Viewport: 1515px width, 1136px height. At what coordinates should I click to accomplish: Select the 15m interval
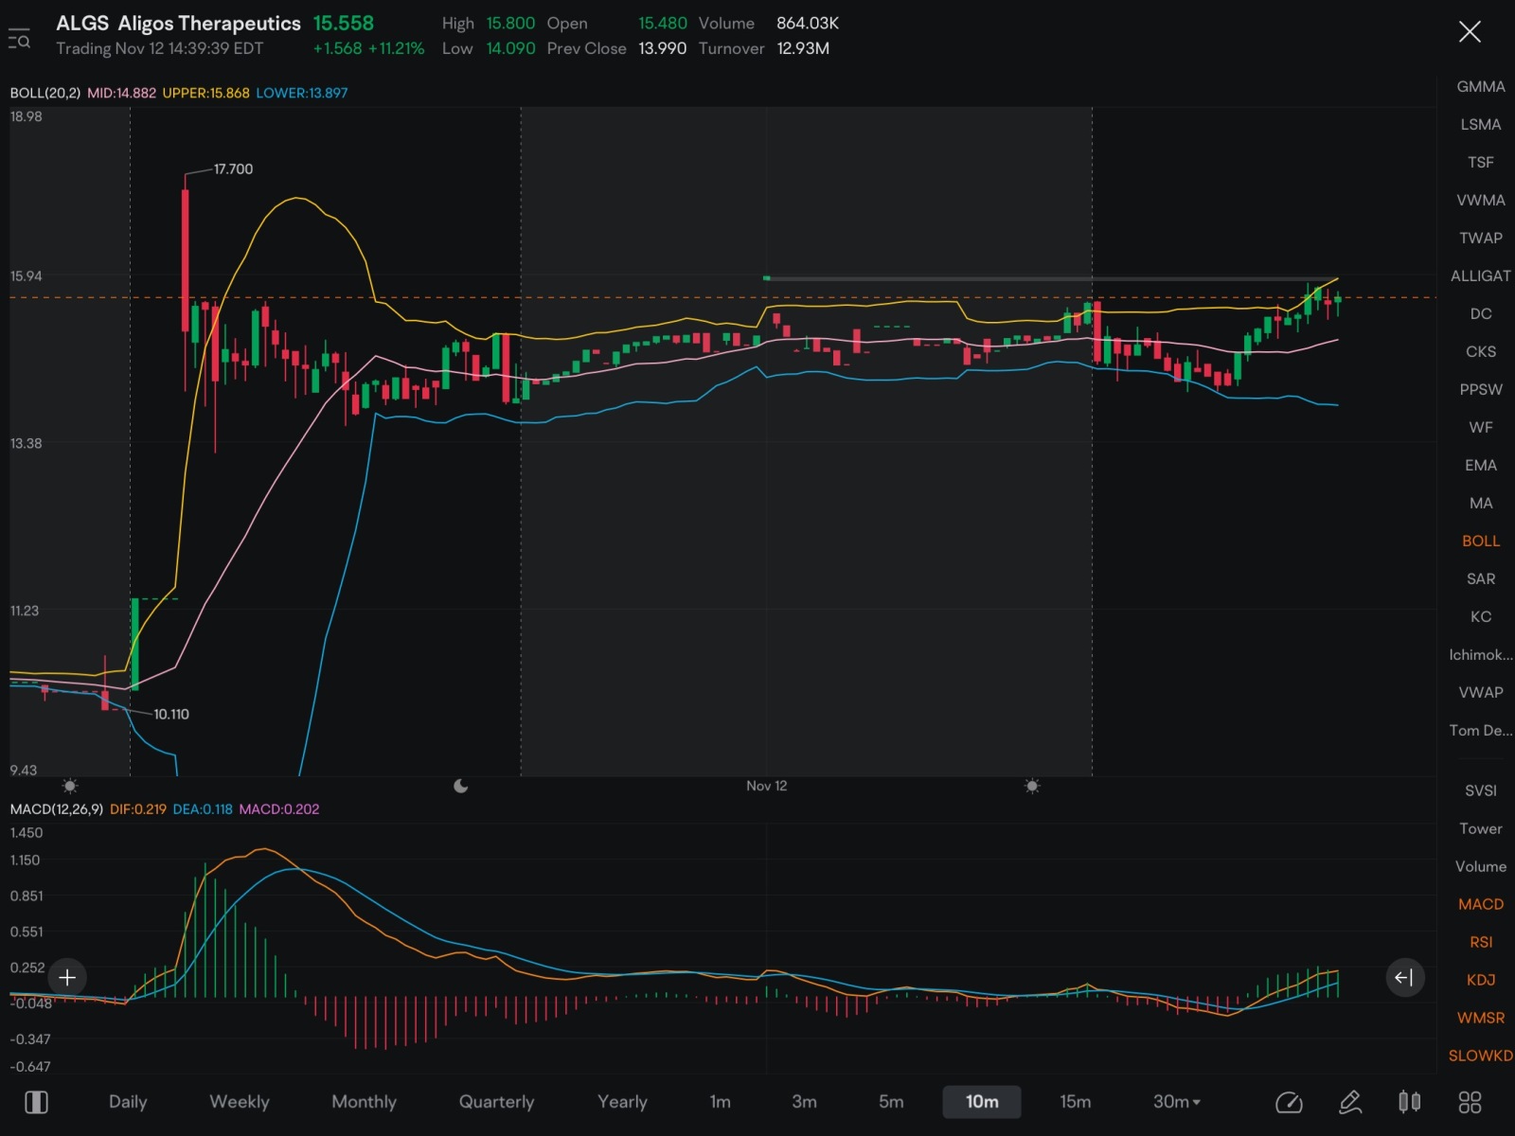[1075, 1102]
